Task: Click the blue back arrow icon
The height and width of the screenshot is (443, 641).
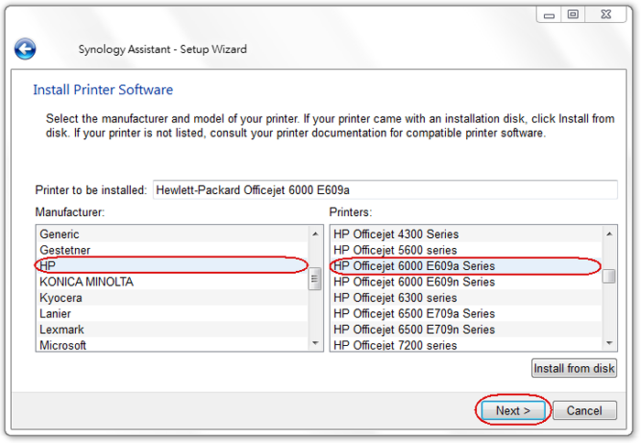Action: point(25,49)
